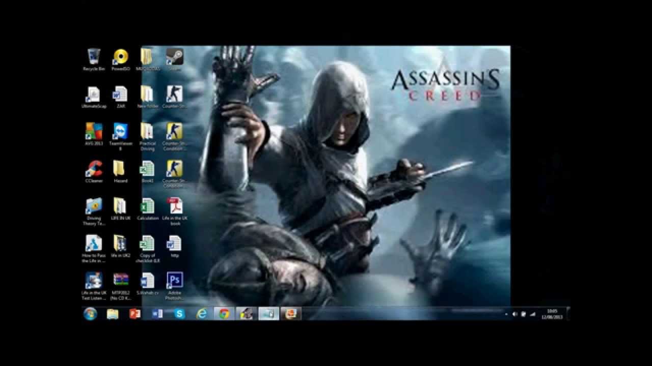Open the UltimateScap desktop shortcut
The width and height of the screenshot is (652, 366).
pos(94,97)
